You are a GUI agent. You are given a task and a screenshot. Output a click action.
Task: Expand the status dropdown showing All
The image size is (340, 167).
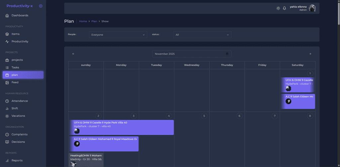202,35
